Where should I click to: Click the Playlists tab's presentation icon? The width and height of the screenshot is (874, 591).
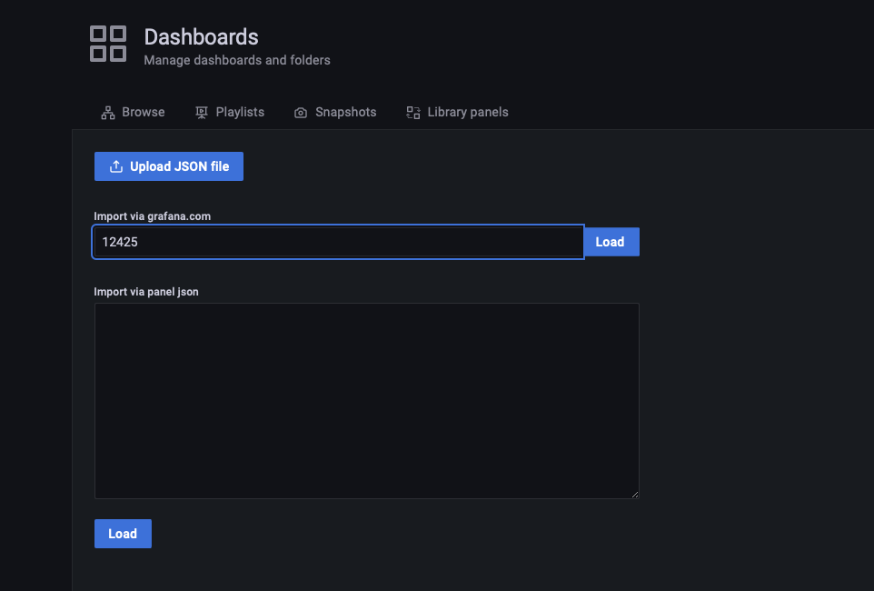[202, 113]
